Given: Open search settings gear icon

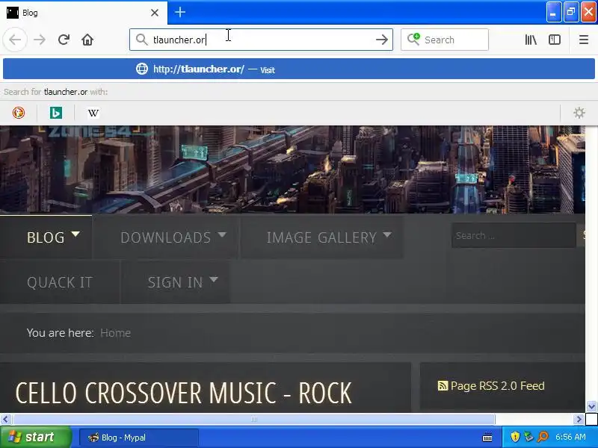Looking at the screenshot, I should (579, 113).
